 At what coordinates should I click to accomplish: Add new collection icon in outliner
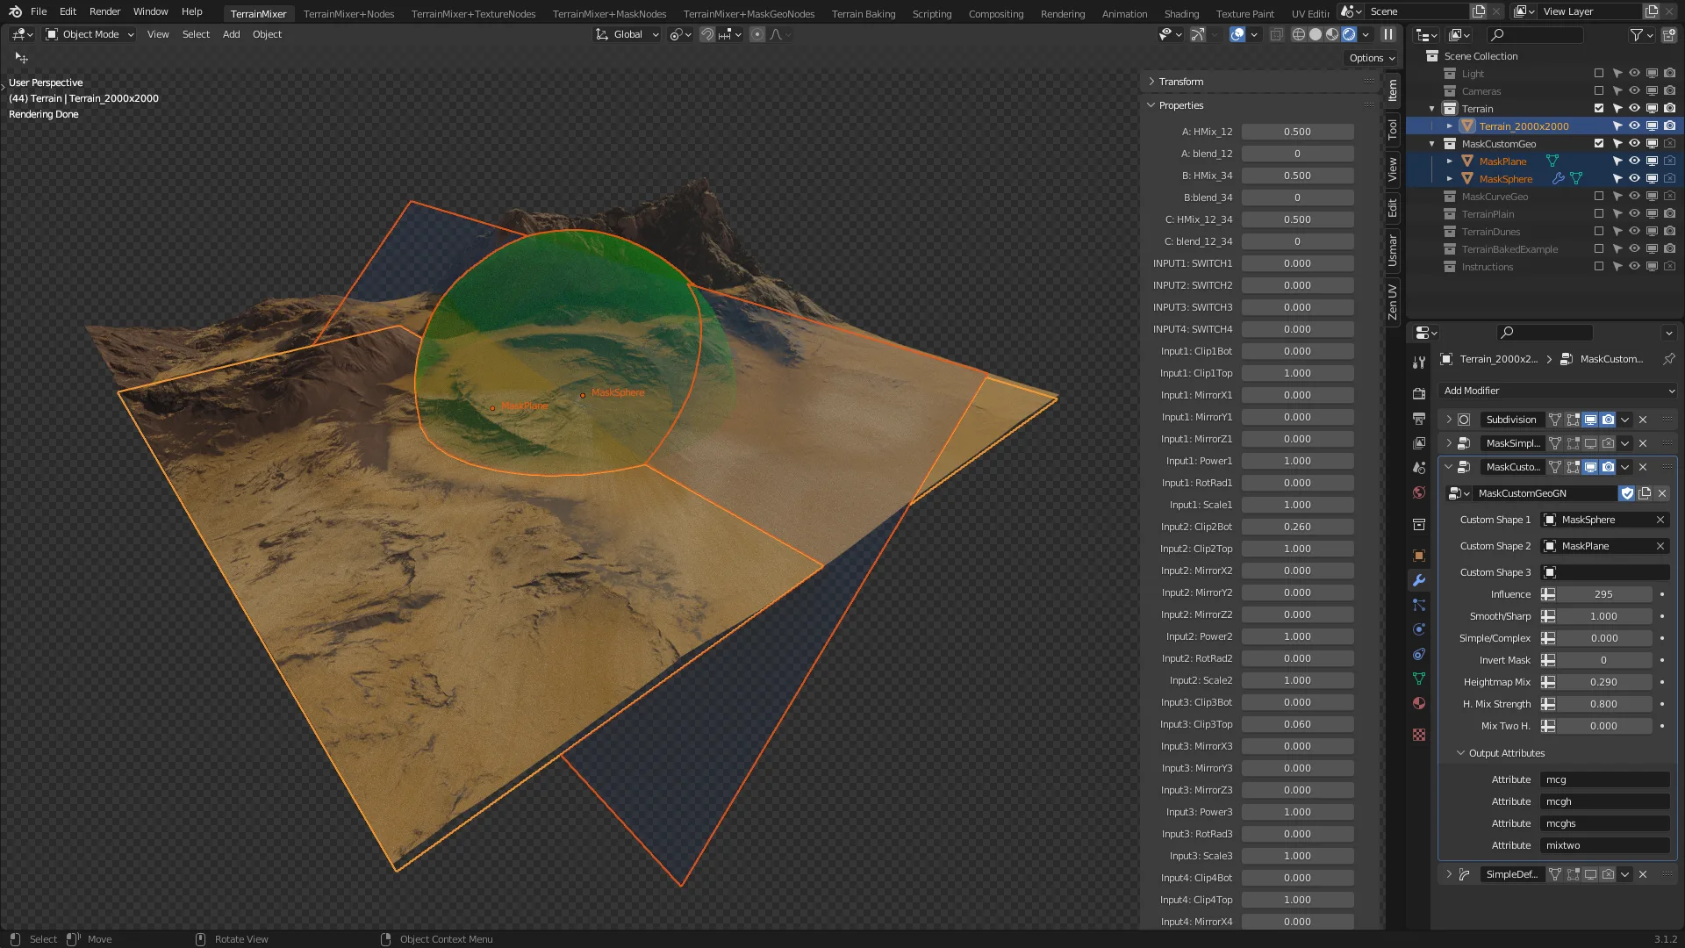(x=1669, y=35)
